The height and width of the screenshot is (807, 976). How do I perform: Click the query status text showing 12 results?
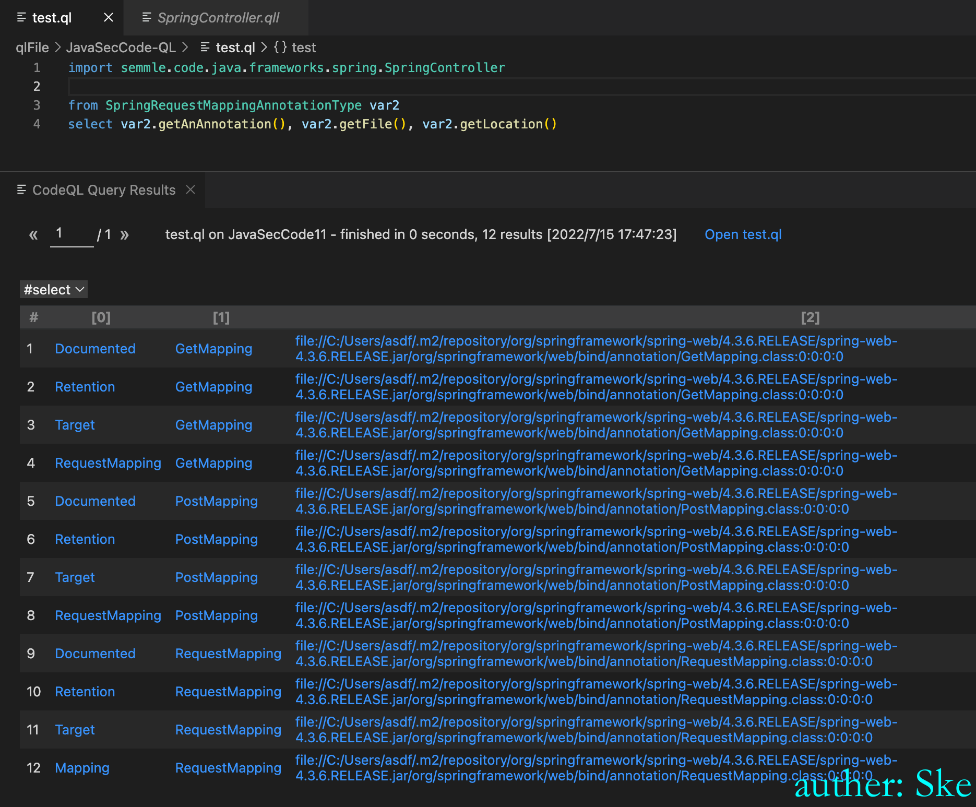tap(421, 234)
